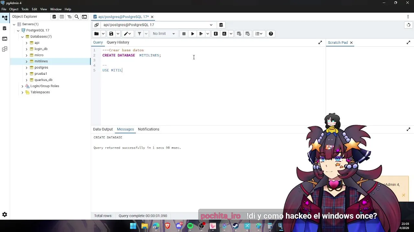This screenshot has height=232, width=414.
Task: Click into the SQL query editor text
Action: tap(213, 86)
